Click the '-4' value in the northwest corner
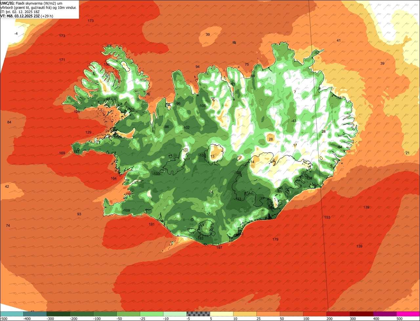Image resolution: width=420 pixels, height=321 pixels. pyautogui.click(x=16, y=34)
